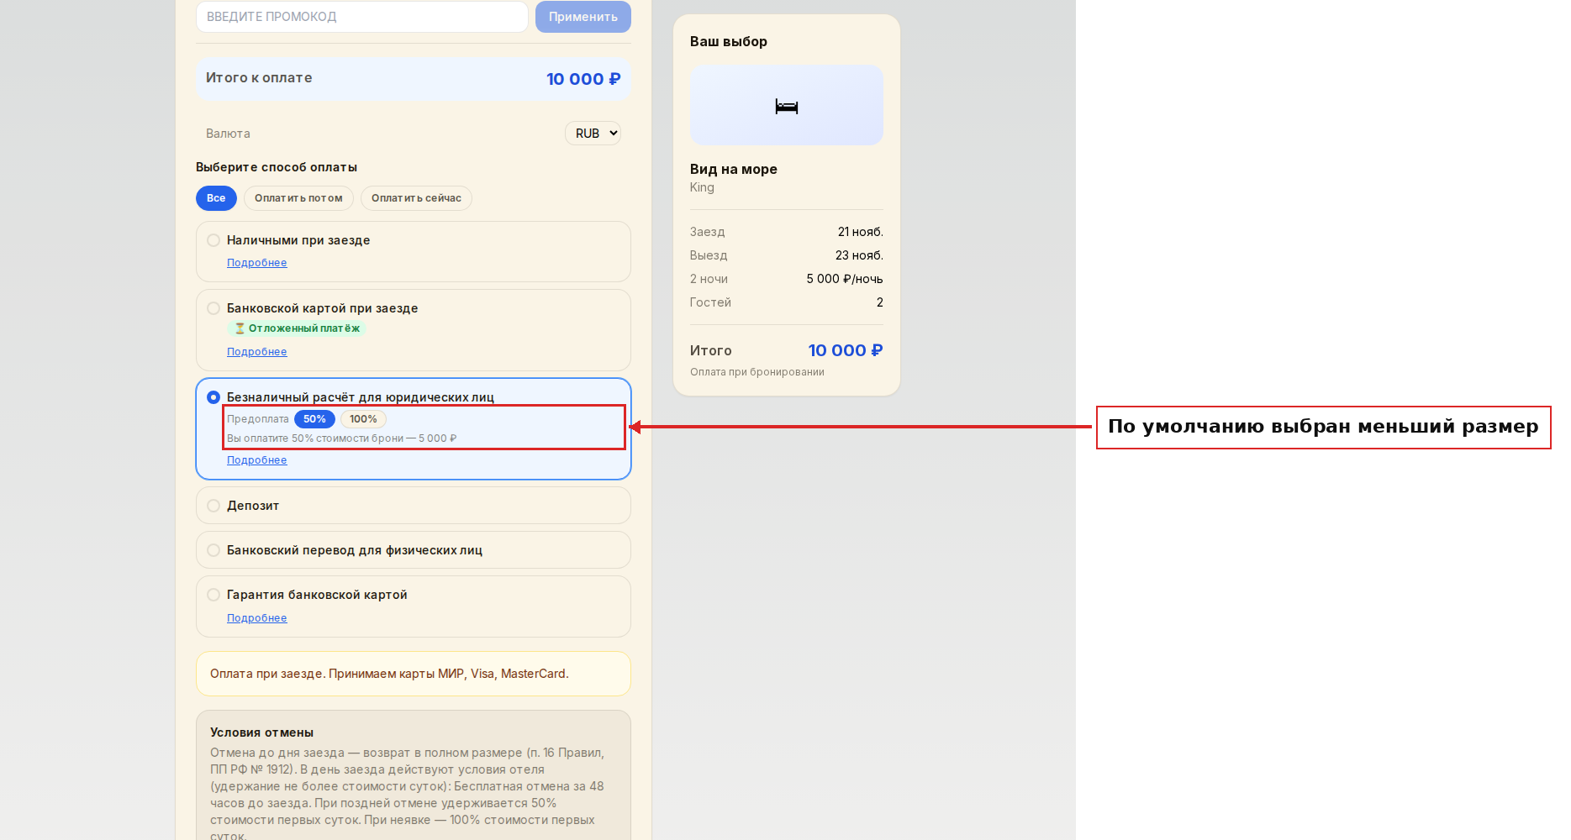This screenshot has height=840, width=1571.
Task: Click the 5 000 ₽/ночь price value
Action: pyautogui.click(x=845, y=279)
